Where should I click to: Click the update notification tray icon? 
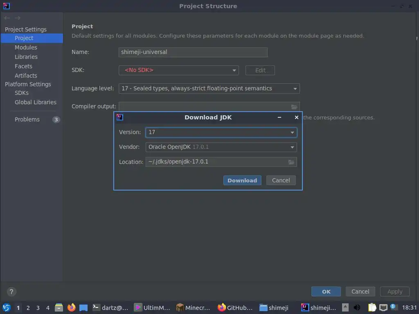(393, 307)
